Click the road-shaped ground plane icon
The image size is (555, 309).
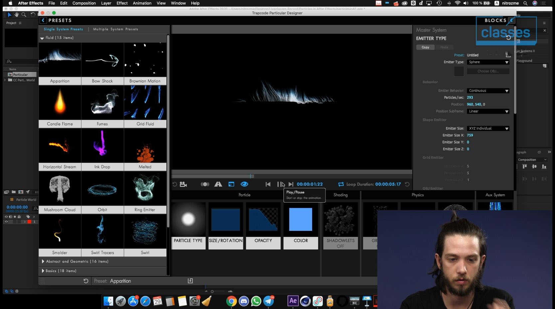click(218, 184)
